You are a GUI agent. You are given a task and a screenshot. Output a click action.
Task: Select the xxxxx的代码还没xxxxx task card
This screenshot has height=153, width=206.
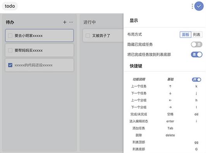click(40, 65)
